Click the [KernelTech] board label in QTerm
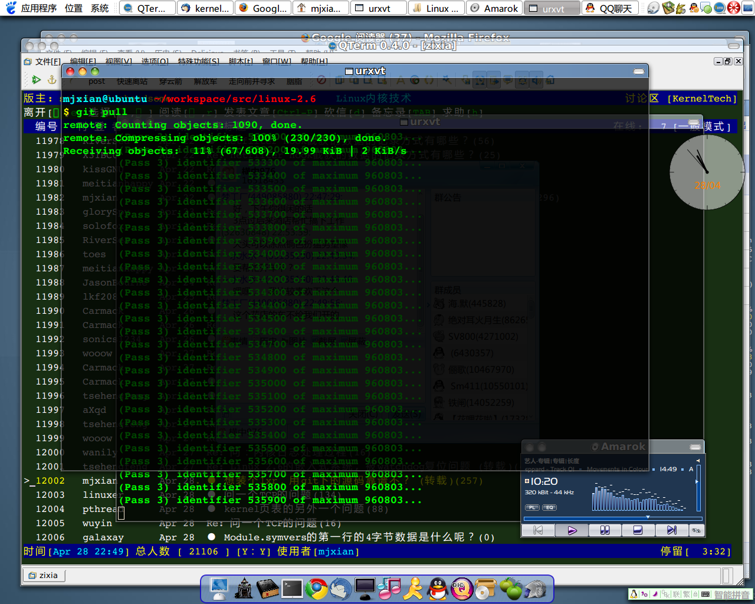Screen dimensions: 755x604 pos(702,99)
